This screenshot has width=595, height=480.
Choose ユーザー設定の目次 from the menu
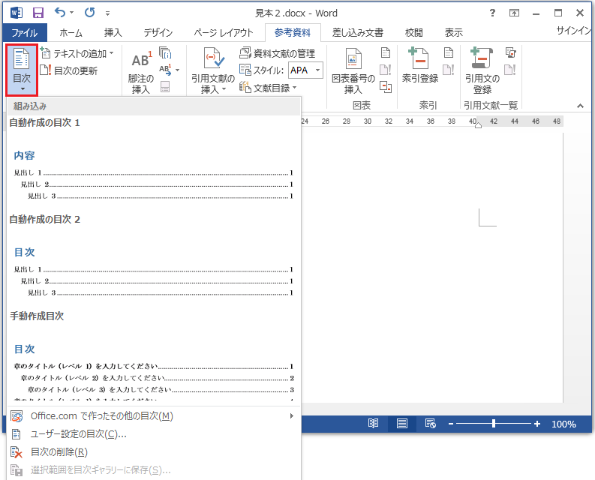78,434
